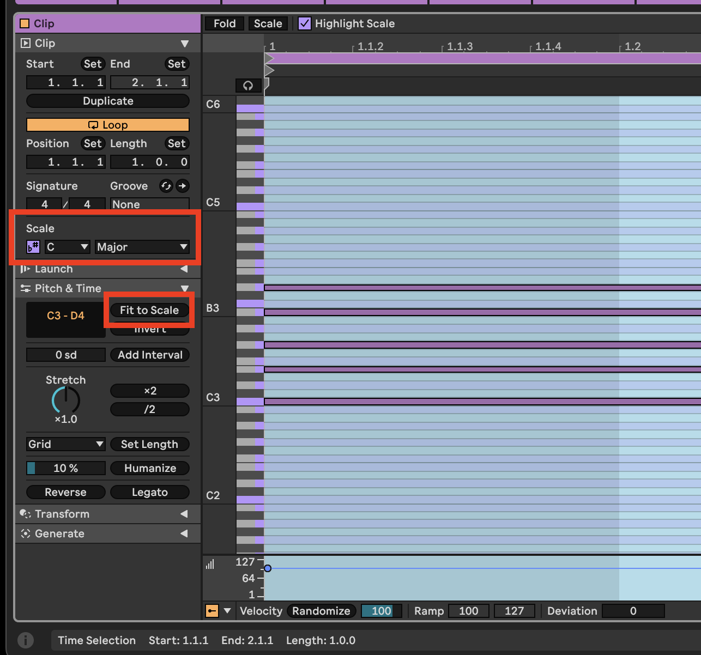Open the scale root note C dropdown

click(67, 247)
